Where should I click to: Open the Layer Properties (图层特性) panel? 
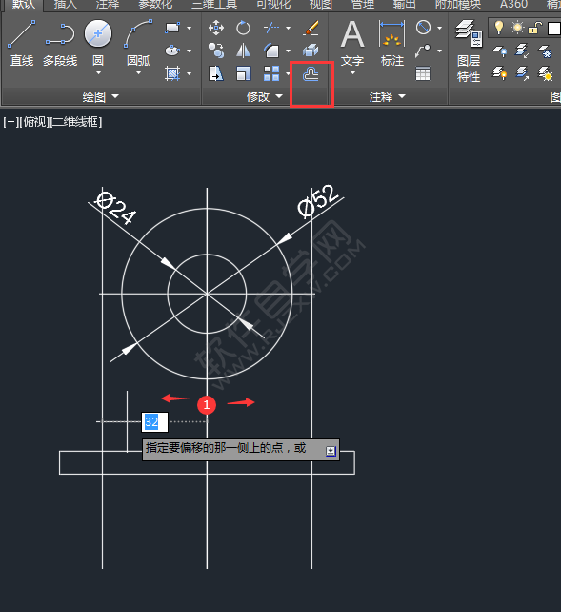point(469,51)
